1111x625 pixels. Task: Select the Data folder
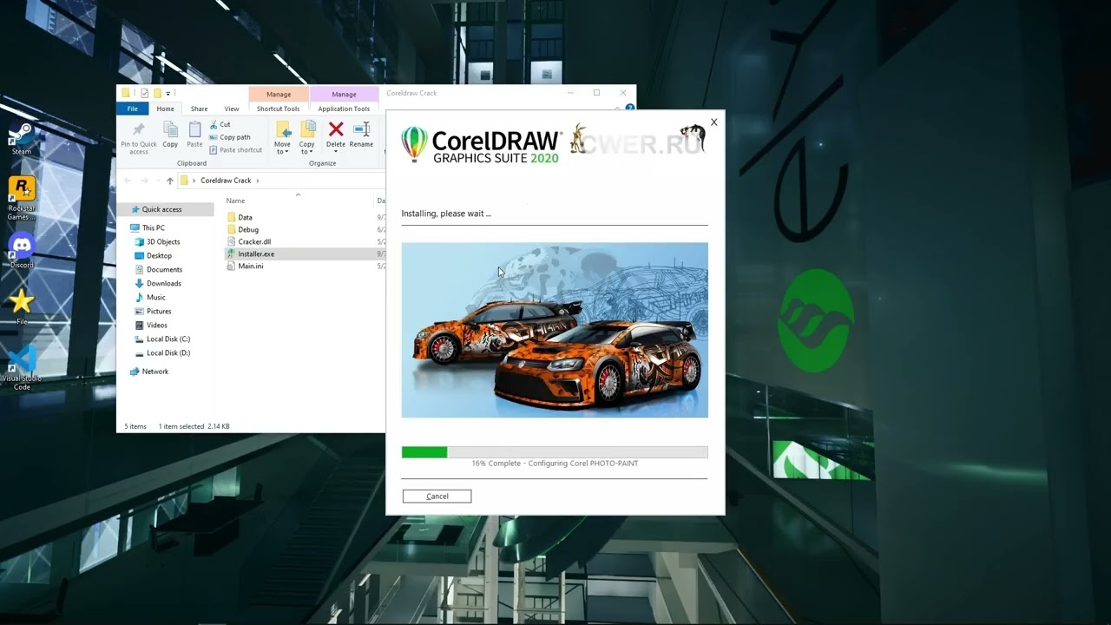246,217
